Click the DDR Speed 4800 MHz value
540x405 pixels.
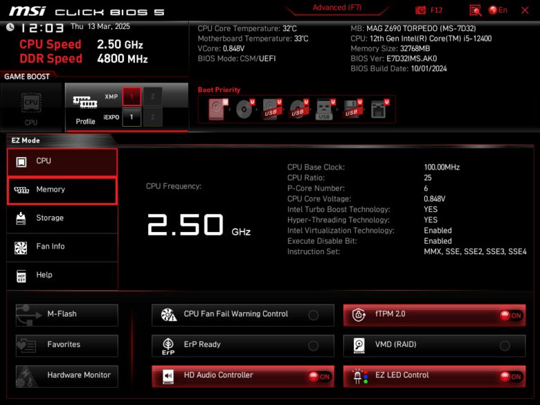point(123,59)
